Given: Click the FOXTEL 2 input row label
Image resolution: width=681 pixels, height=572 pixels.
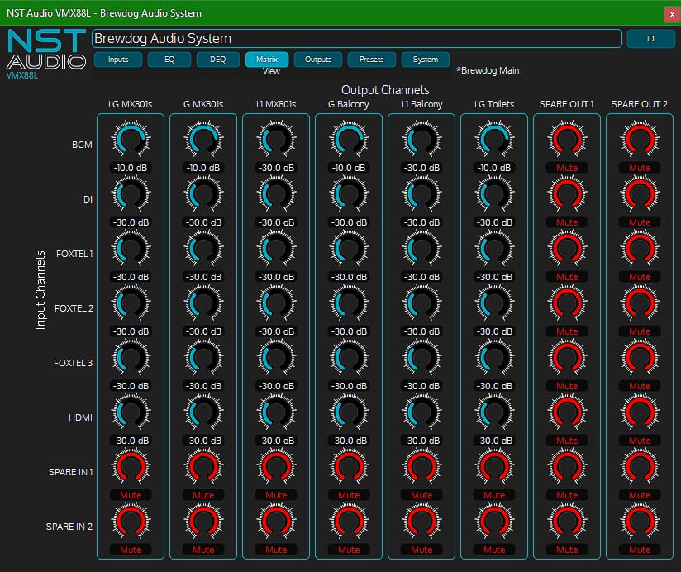Looking at the screenshot, I should (x=74, y=308).
